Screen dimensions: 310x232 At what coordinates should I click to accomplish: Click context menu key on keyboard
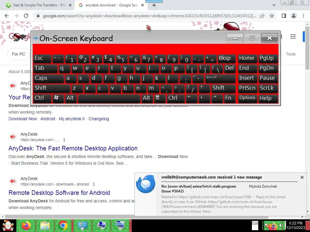[x=160, y=98]
